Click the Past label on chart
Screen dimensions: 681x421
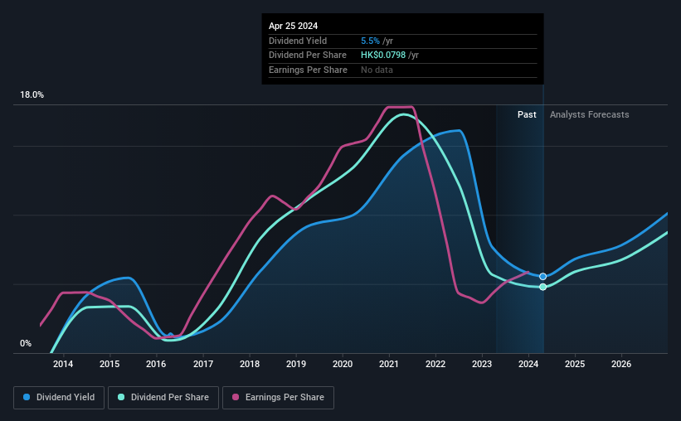pyautogui.click(x=527, y=114)
